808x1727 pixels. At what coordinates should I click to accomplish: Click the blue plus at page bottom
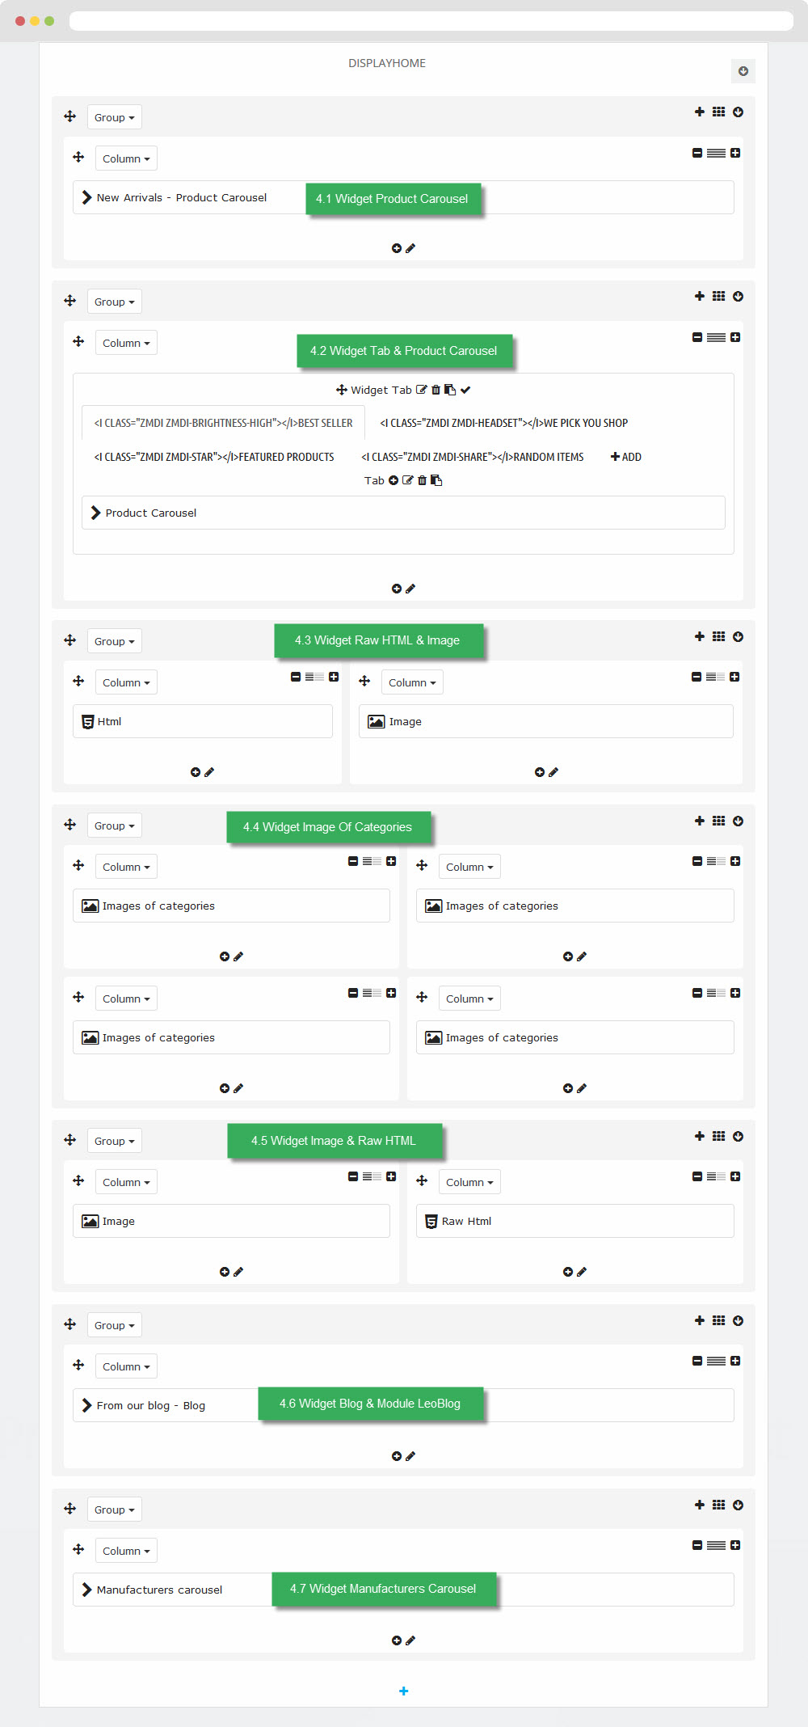[x=404, y=1691]
